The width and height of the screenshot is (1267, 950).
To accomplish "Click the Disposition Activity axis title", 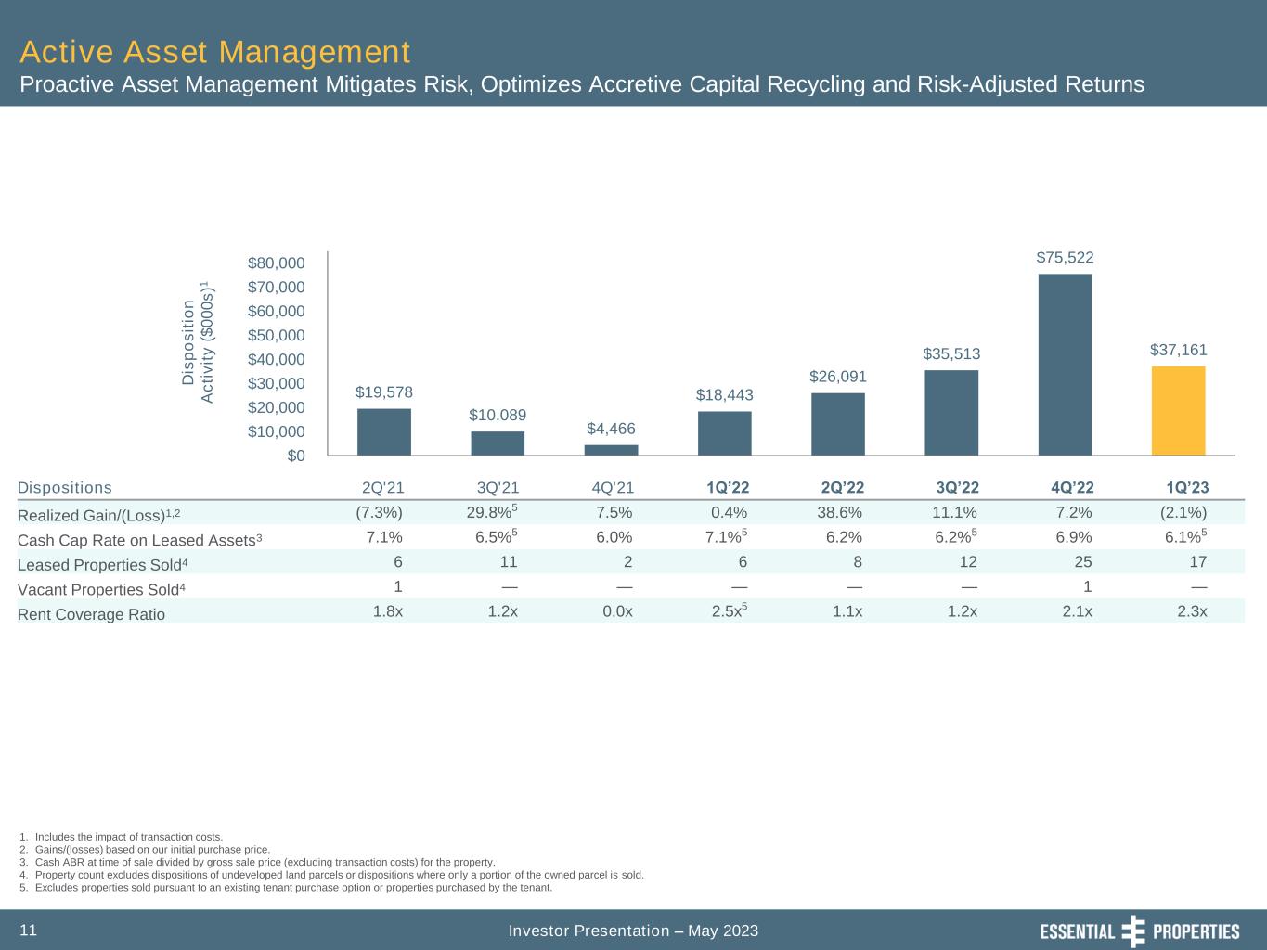I will point(199,343).
